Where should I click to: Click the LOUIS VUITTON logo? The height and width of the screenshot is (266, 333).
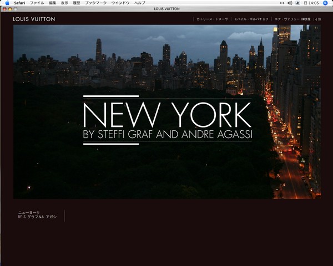pyautogui.click(x=34, y=19)
